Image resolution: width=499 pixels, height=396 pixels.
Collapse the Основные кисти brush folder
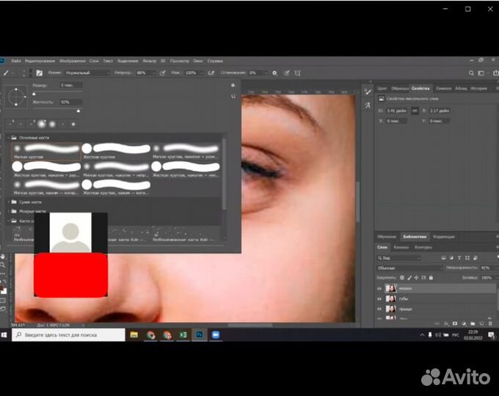coord(8,138)
